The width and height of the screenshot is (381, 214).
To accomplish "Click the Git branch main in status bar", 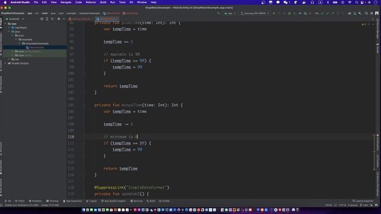I will click(x=364, y=205).
